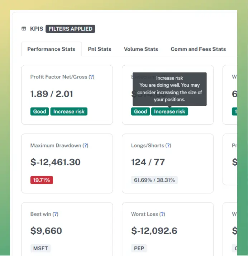248x256 pixels.
Task: Click the Increase risk badge below tooltip
Action: [x=170, y=111]
